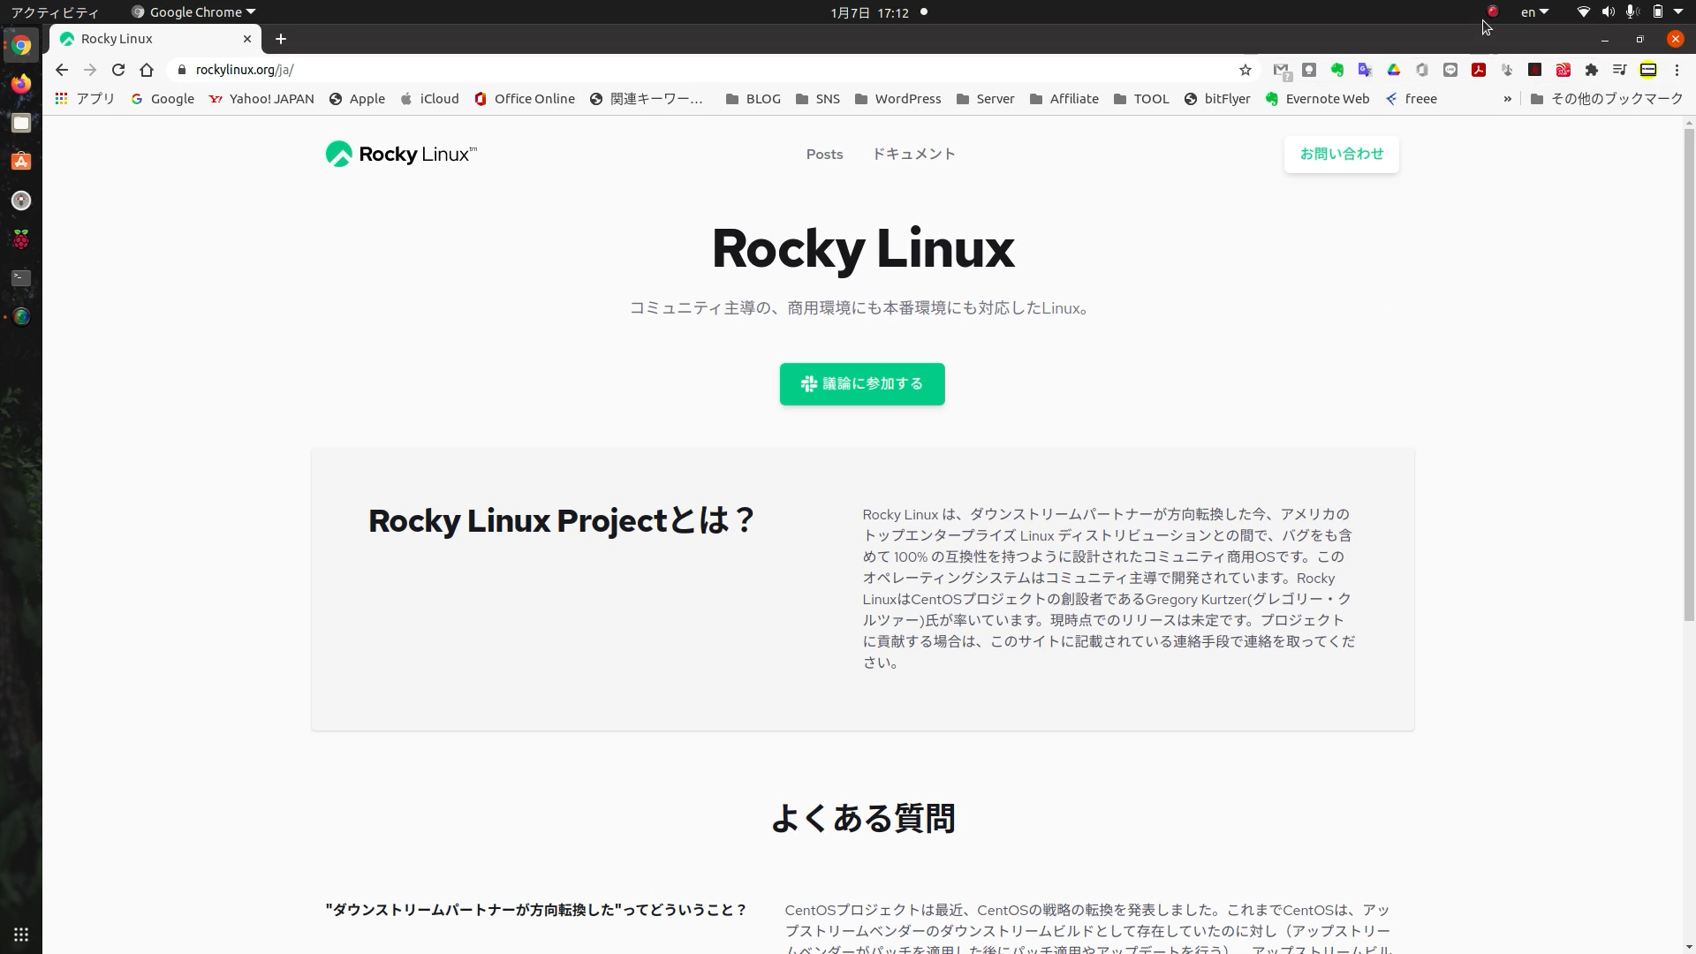Image resolution: width=1696 pixels, height=954 pixels.
Task: Open the Posts menu item
Action: point(824,155)
